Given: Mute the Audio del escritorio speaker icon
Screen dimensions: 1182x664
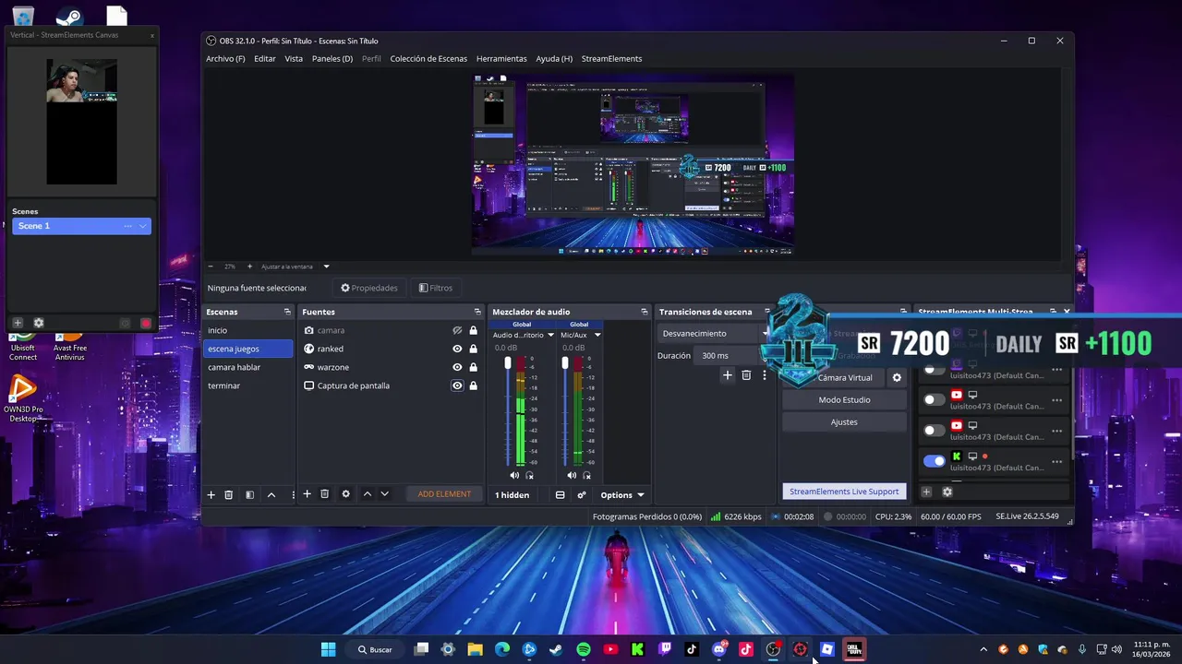Looking at the screenshot, I should point(514,475).
